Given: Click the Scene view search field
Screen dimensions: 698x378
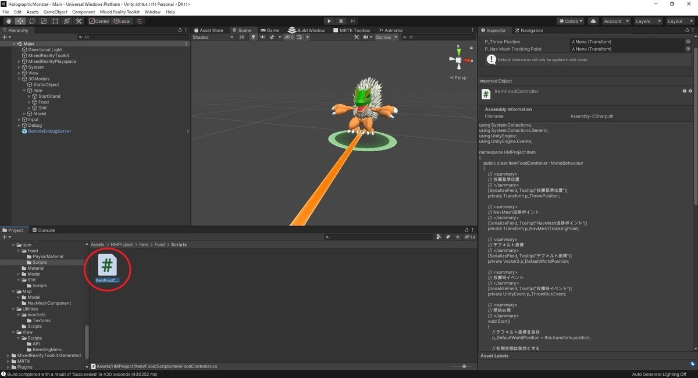Looking at the screenshot, I should [438, 37].
